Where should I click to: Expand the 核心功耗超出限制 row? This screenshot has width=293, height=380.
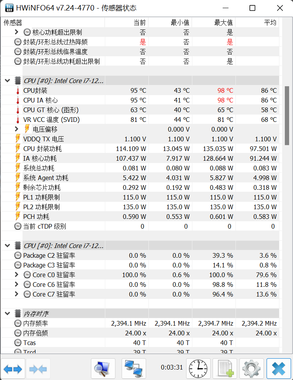pyautogui.click(x=16, y=32)
